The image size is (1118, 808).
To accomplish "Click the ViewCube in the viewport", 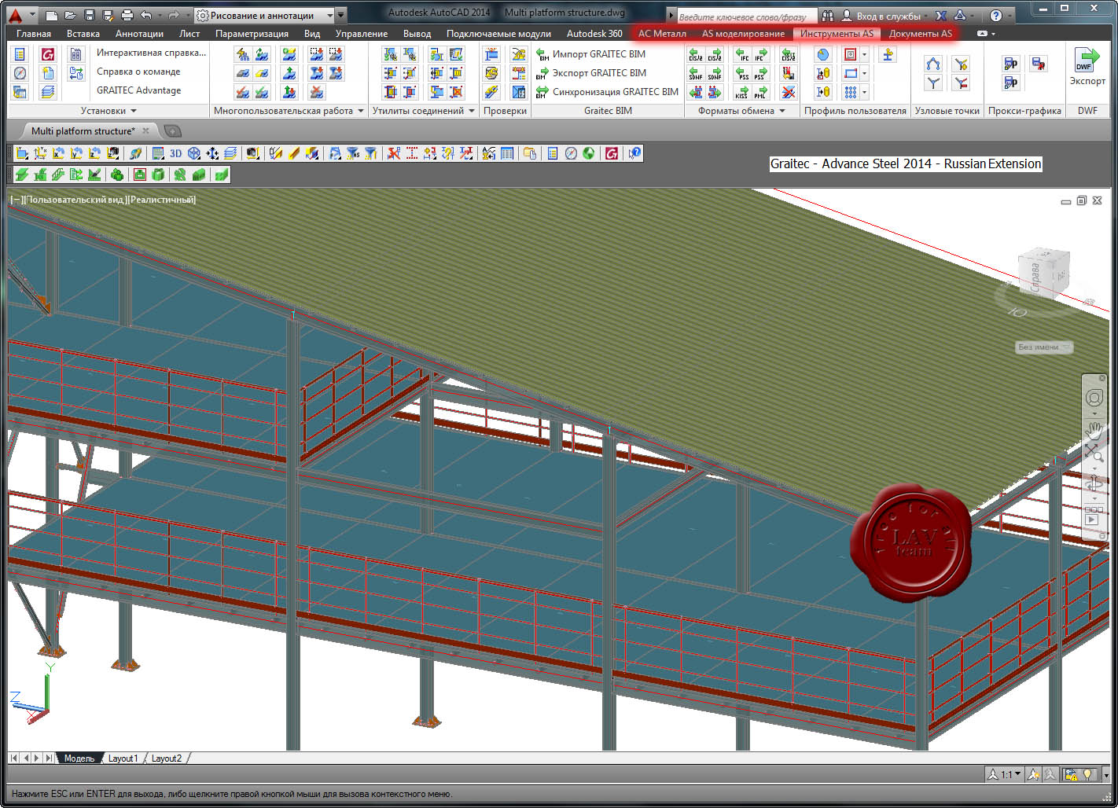I will point(1043,273).
